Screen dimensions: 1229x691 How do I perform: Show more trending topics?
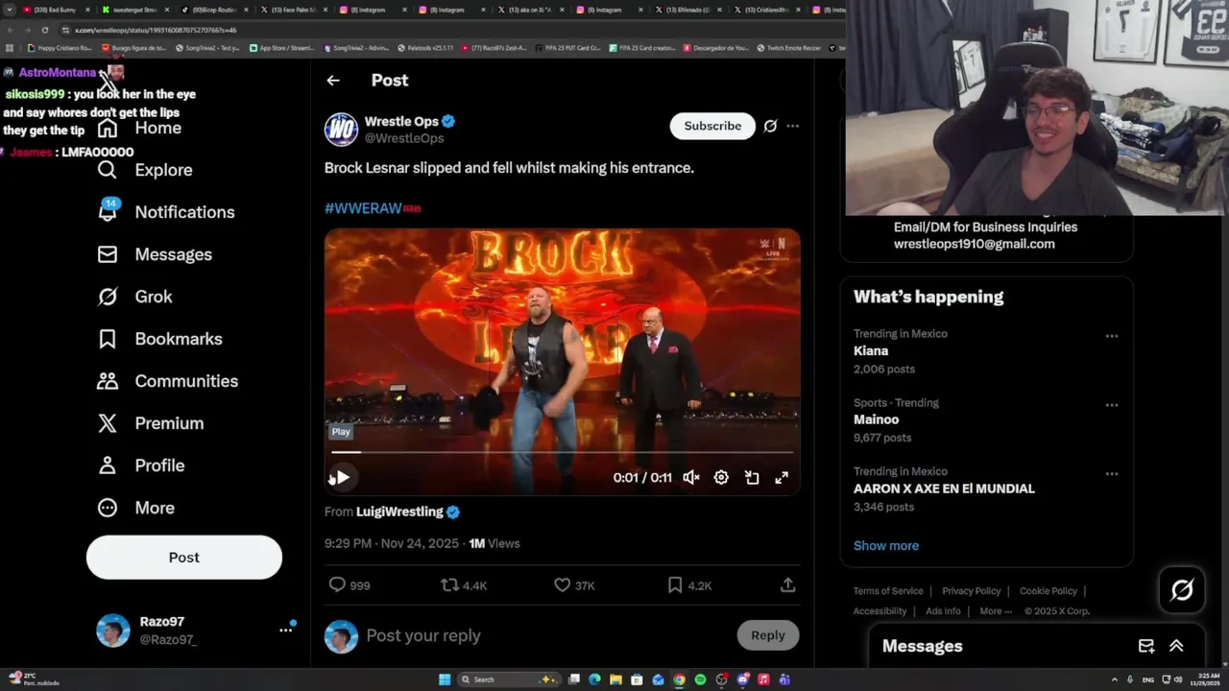click(886, 545)
